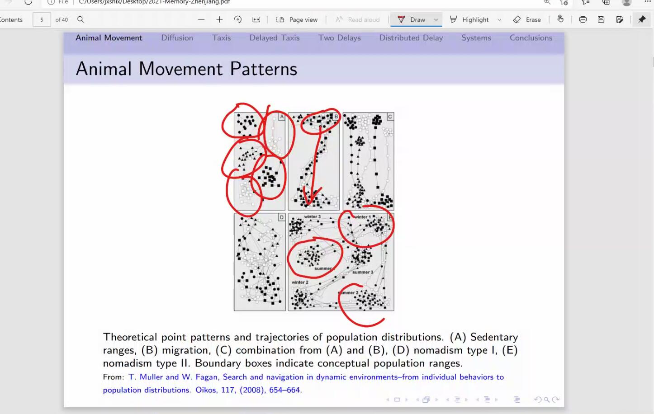The image size is (654, 414).
Task: Click the Zoom in plus icon
Action: (219, 19)
